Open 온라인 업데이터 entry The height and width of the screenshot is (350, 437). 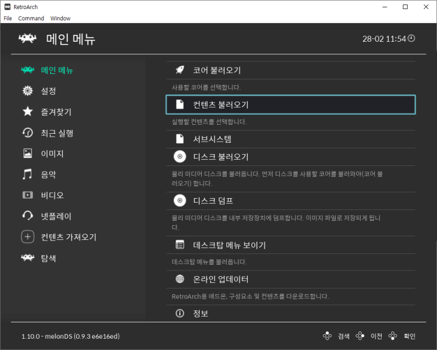click(291, 279)
